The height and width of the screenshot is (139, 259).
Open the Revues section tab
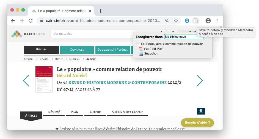click(42, 50)
